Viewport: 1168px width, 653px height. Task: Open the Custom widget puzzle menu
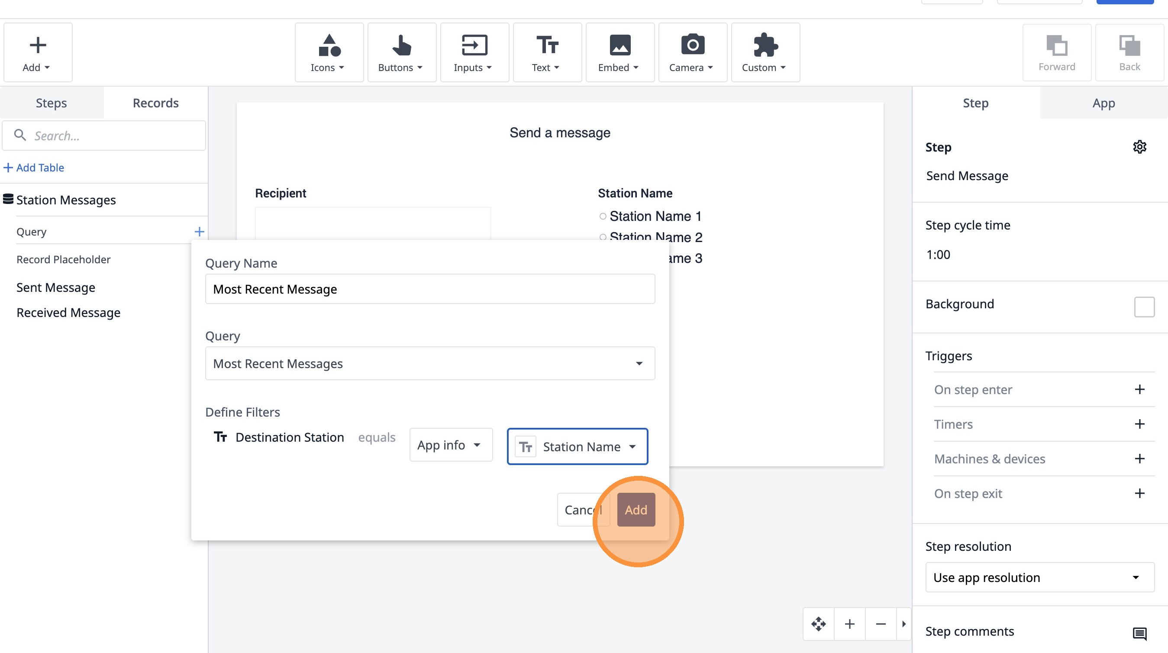(765, 52)
